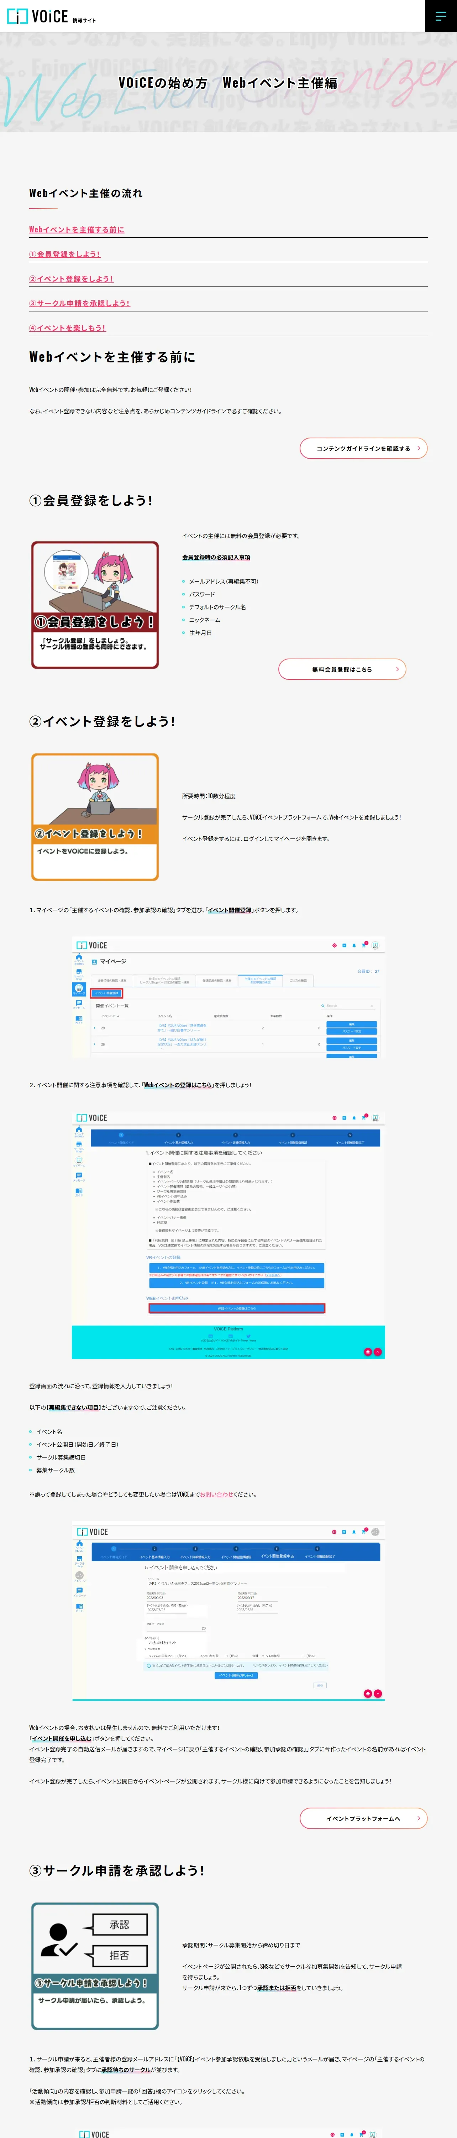
Task: Click the ②イベント登録をしよう illustration image
Action: point(95,817)
